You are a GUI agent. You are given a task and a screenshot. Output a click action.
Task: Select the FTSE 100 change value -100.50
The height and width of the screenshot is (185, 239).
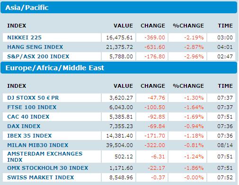click(x=155, y=107)
